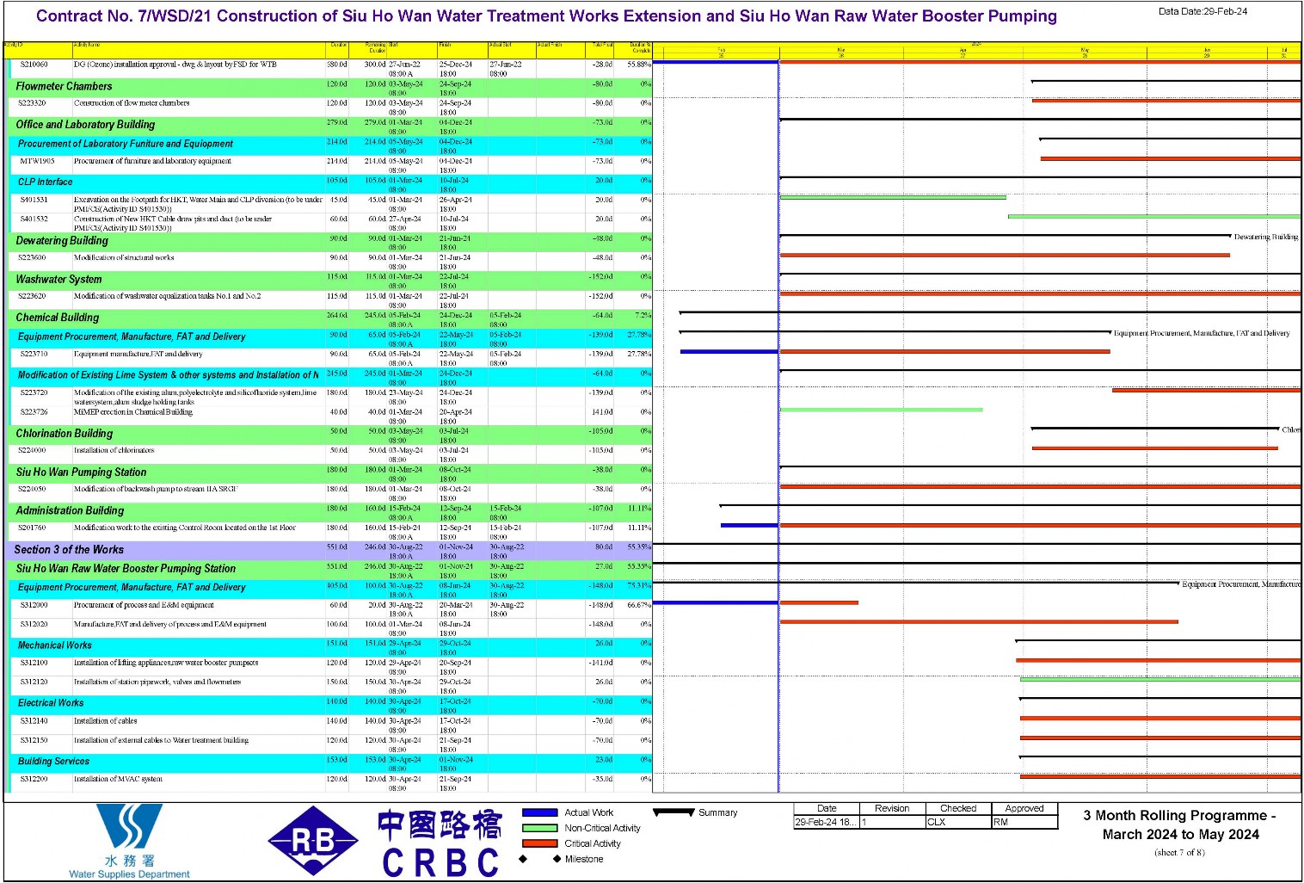Click 'Installation of MVAC system' activity name
This screenshot has width=1304, height=883.
tap(118, 779)
